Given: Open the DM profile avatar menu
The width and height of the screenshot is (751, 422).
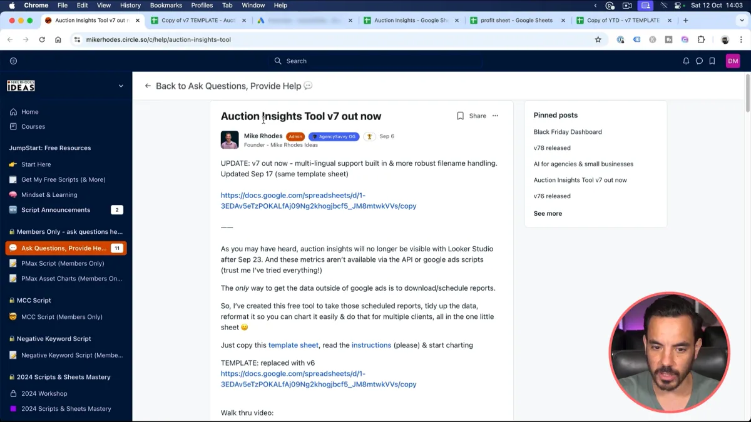Looking at the screenshot, I should tap(733, 61).
